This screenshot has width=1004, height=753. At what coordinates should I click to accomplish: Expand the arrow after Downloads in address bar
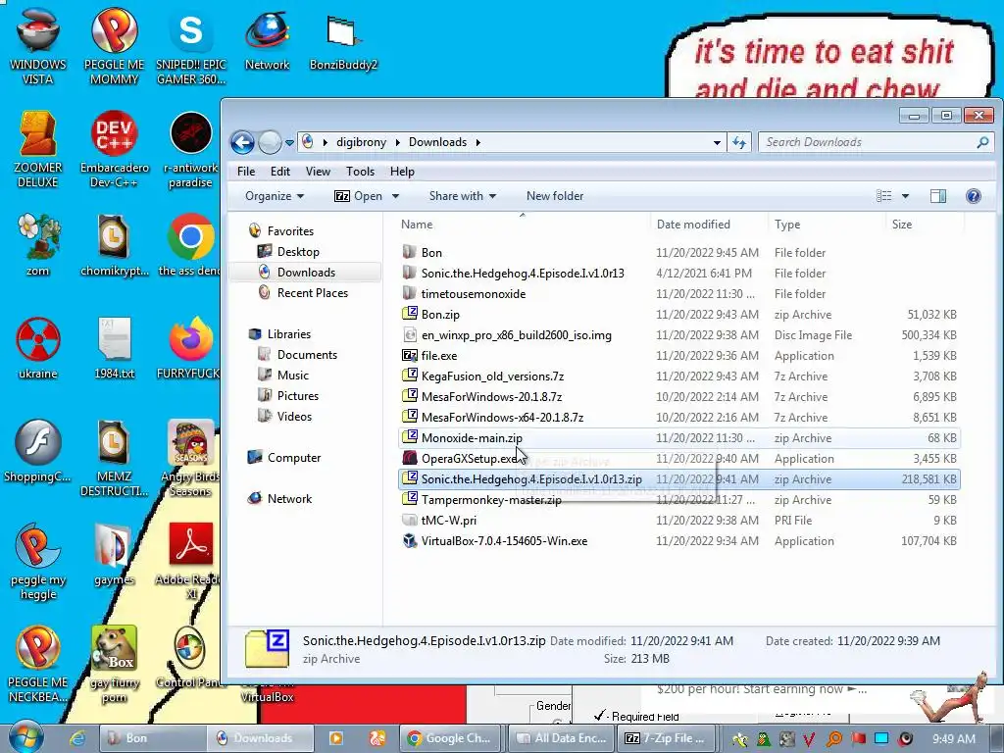point(477,142)
